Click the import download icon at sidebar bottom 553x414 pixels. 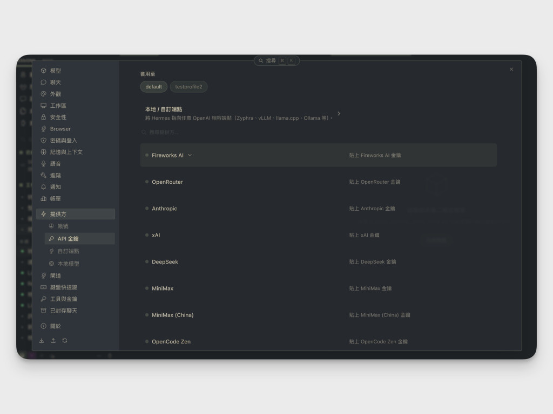[42, 341]
